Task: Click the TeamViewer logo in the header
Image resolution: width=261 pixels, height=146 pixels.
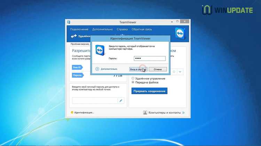Action: point(180,34)
